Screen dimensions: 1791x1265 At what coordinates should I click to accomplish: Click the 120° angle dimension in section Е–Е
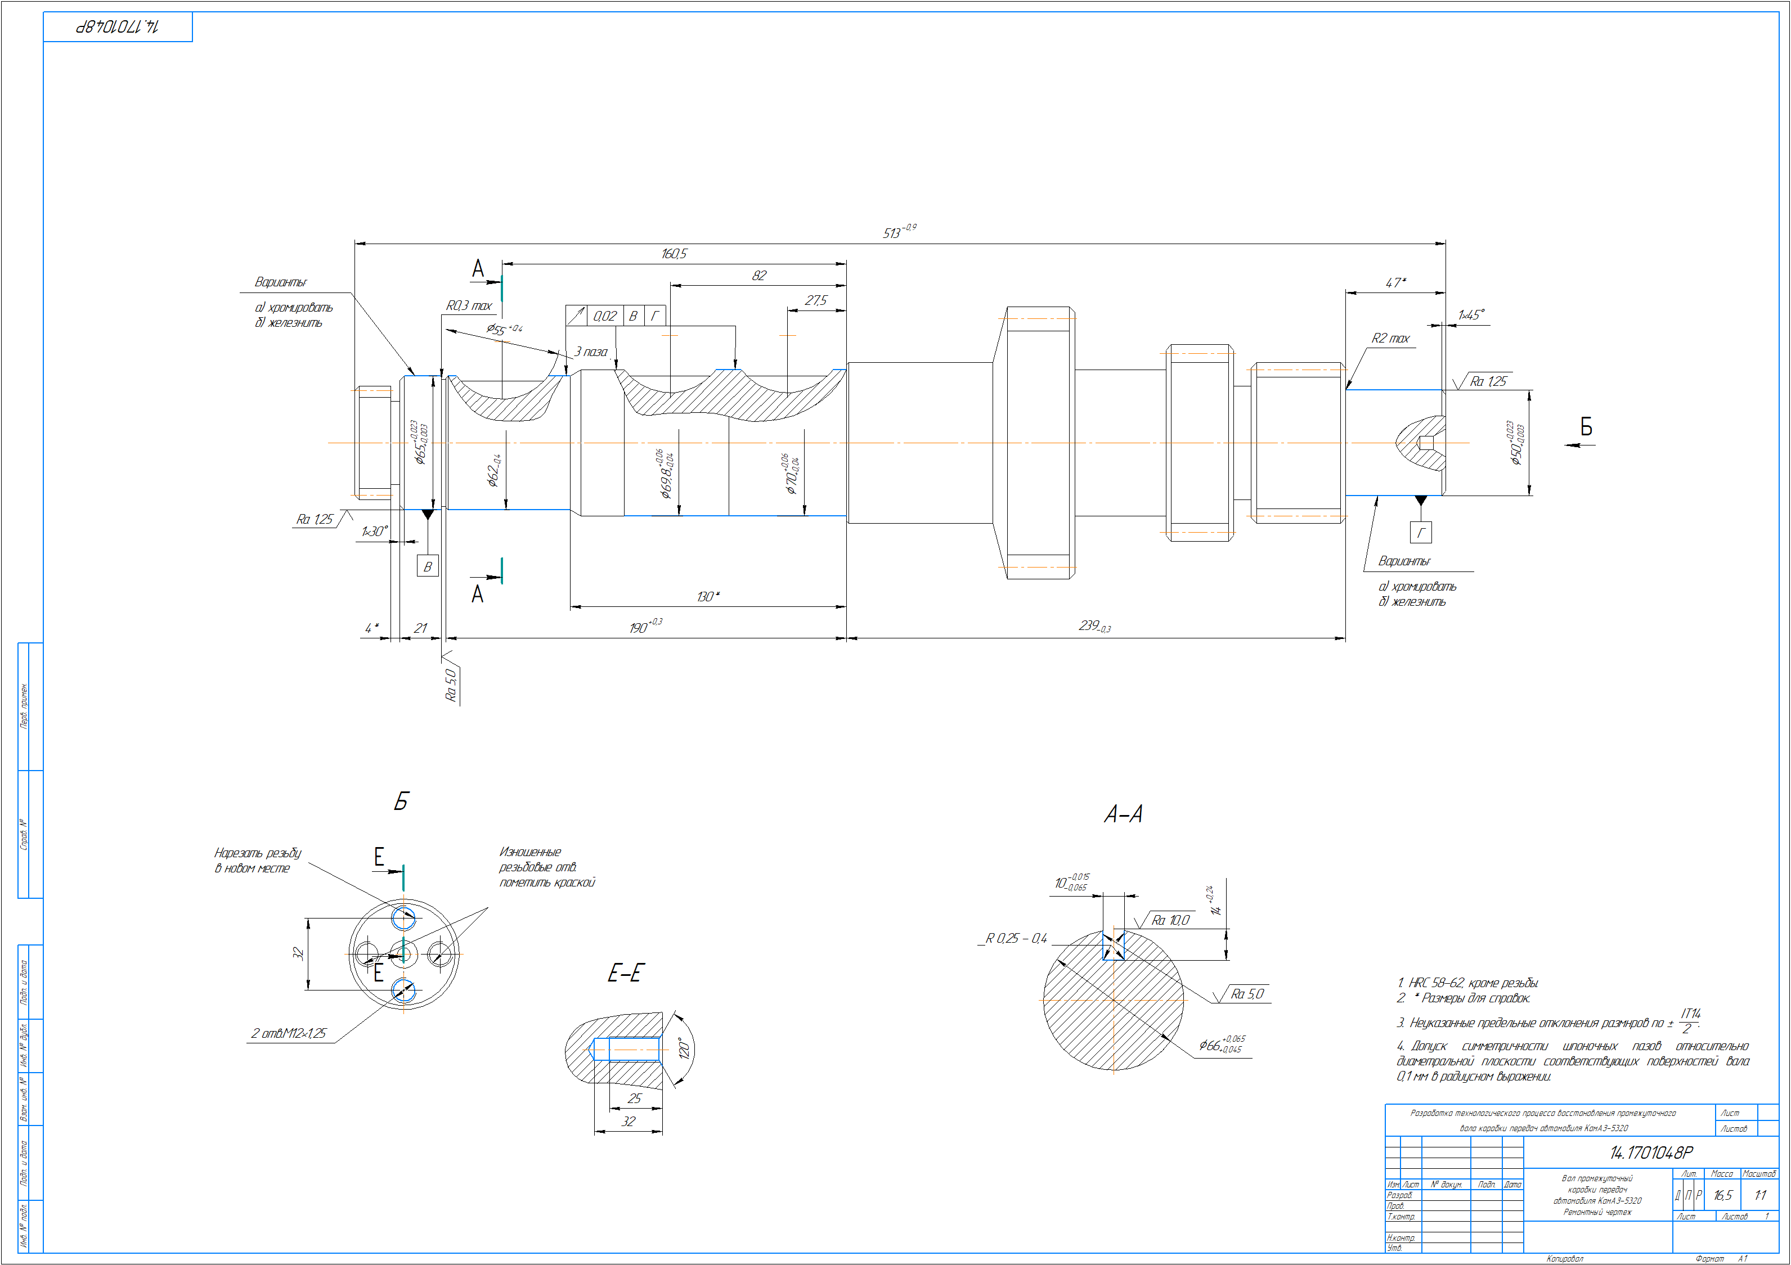click(x=685, y=1047)
